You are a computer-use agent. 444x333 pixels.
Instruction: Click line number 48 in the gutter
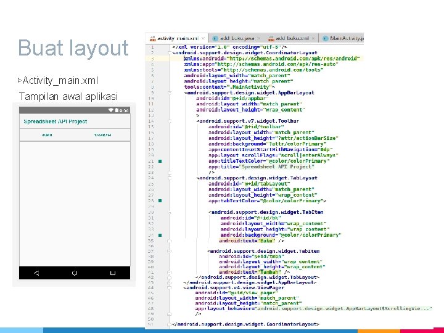click(x=150, y=309)
